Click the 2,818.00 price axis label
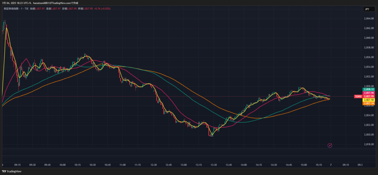This screenshot has width=378, height=175. click(369, 144)
